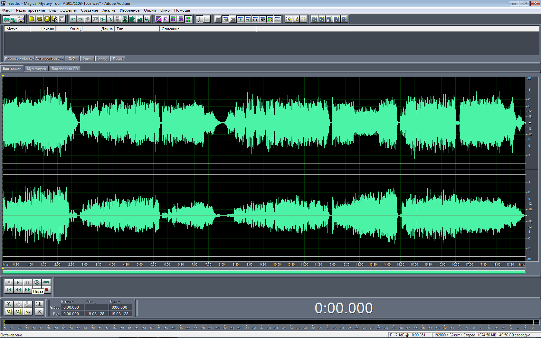Screen dimensions: 541x338
Task: Show transport controls window play icon
Action: (x=241, y=19)
